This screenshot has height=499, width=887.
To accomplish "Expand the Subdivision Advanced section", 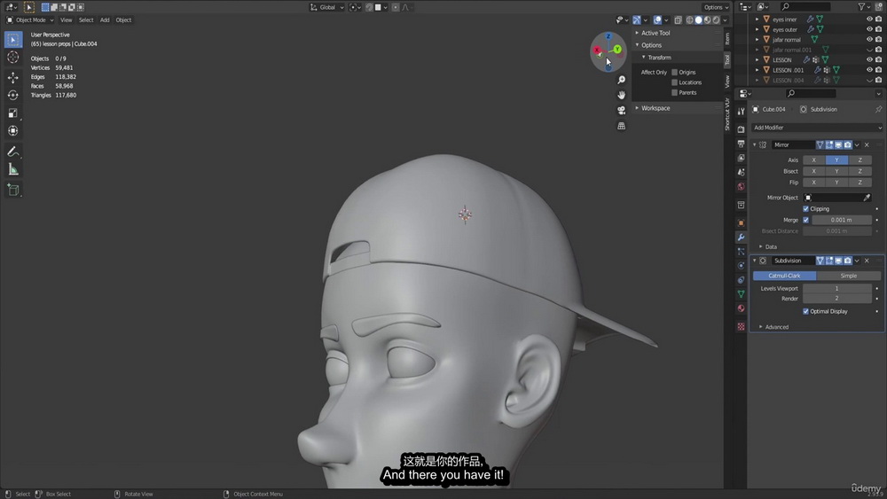I will click(x=761, y=327).
